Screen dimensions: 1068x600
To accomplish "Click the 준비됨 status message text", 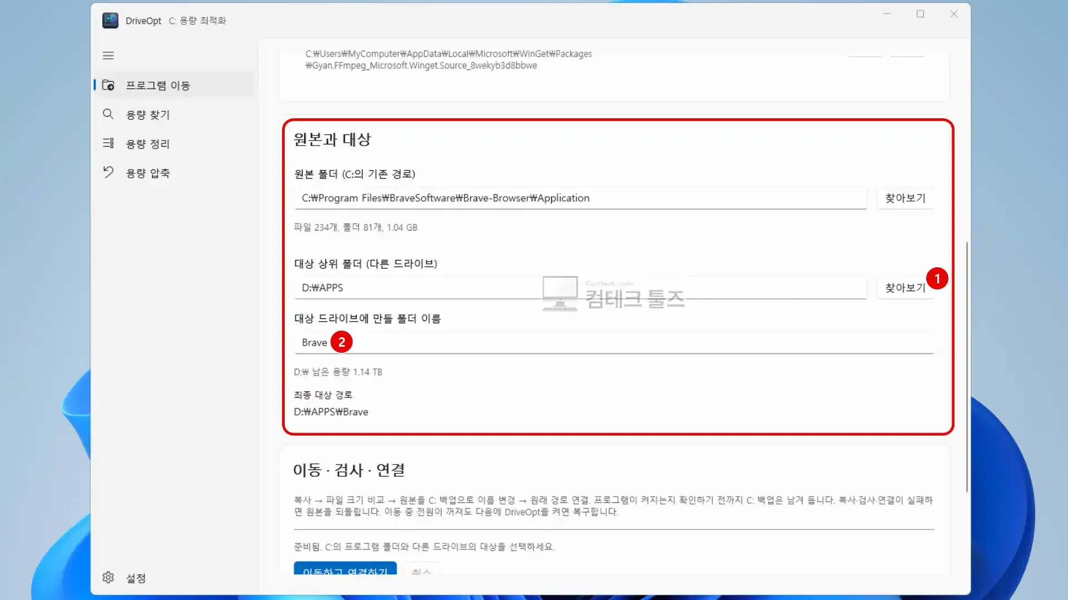I will pos(424,547).
